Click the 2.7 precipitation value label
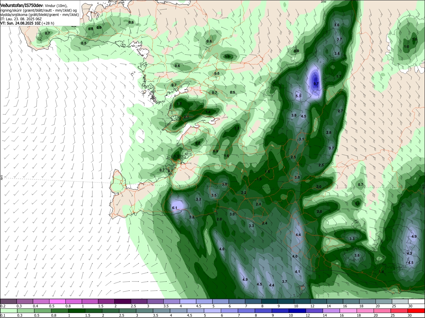The width and height of the screenshot is (425, 318). coord(340,111)
